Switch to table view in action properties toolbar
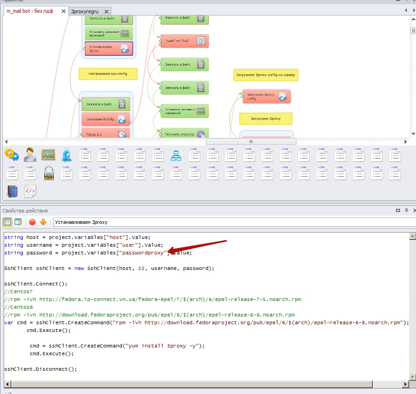 coord(7,222)
